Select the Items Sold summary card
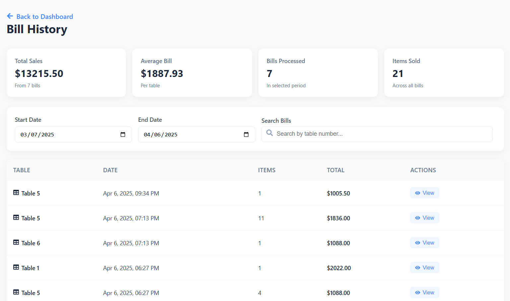Viewport: 510px width, 301px height. [444, 73]
